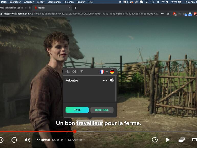Switch to the Netflix browser tab

52,8
